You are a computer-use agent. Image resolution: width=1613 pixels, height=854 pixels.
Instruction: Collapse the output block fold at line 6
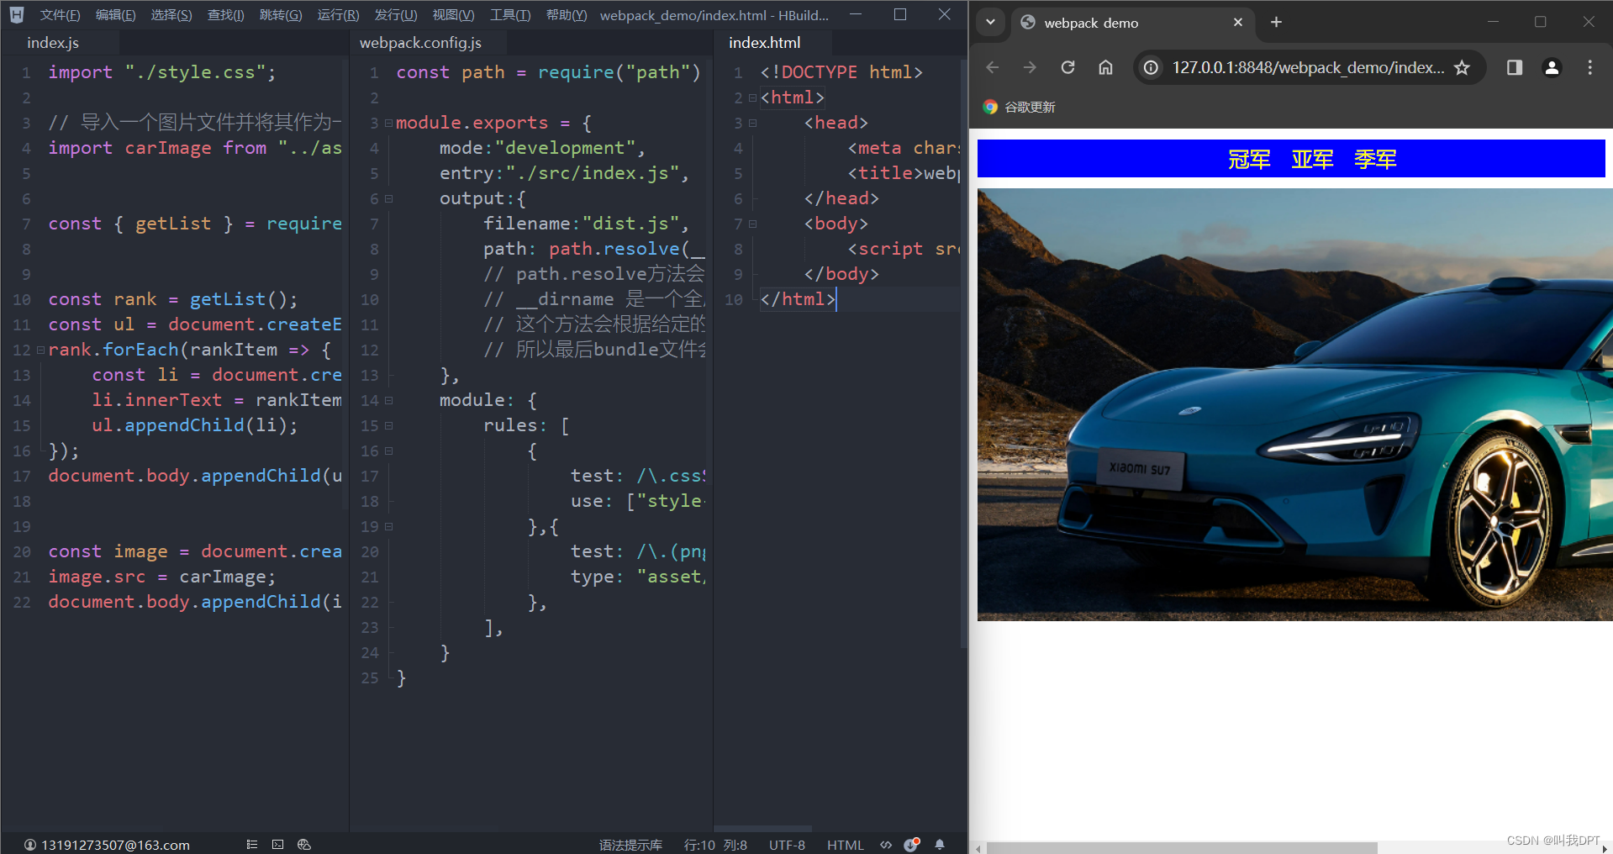click(x=388, y=199)
